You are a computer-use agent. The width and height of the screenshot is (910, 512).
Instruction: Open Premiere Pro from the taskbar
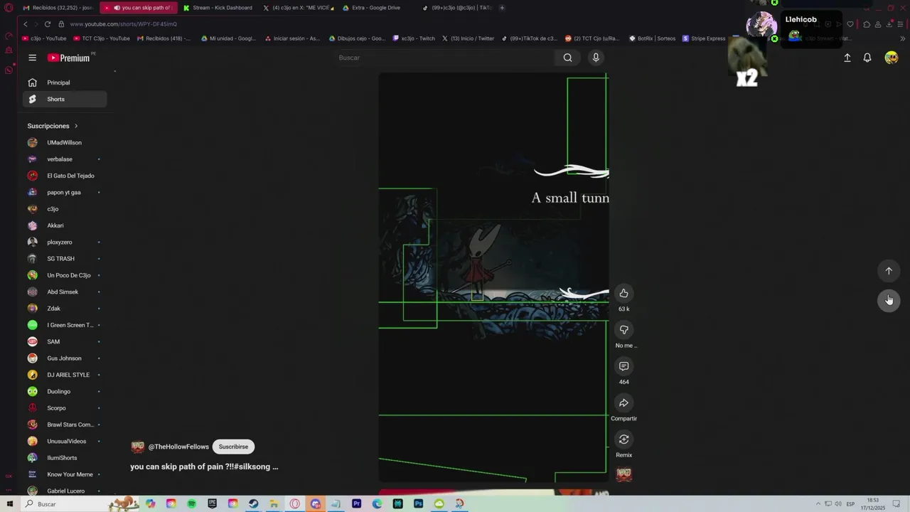pyautogui.click(x=356, y=503)
